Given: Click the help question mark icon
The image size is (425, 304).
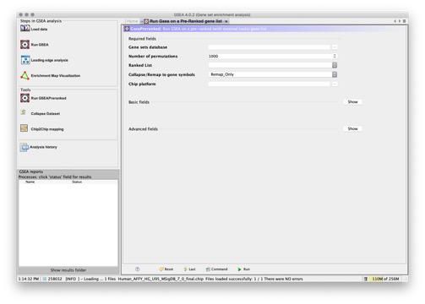Looking at the screenshot, I should click(x=138, y=269).
